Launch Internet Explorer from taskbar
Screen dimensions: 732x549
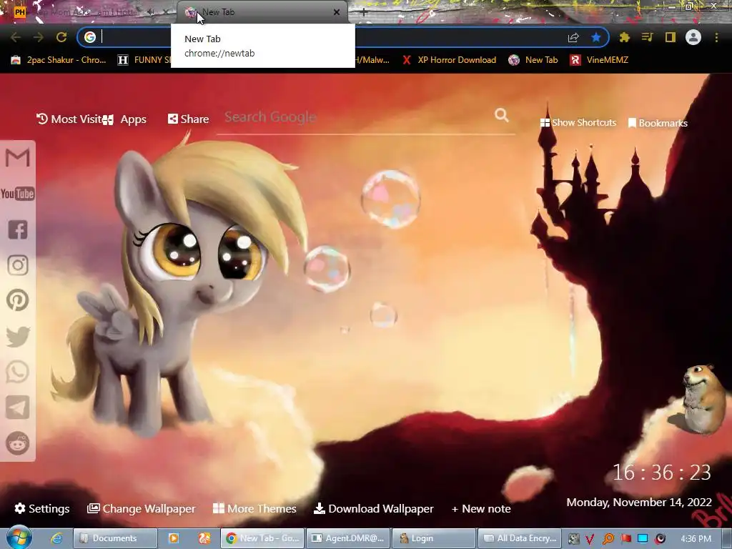tap(56, 538)
